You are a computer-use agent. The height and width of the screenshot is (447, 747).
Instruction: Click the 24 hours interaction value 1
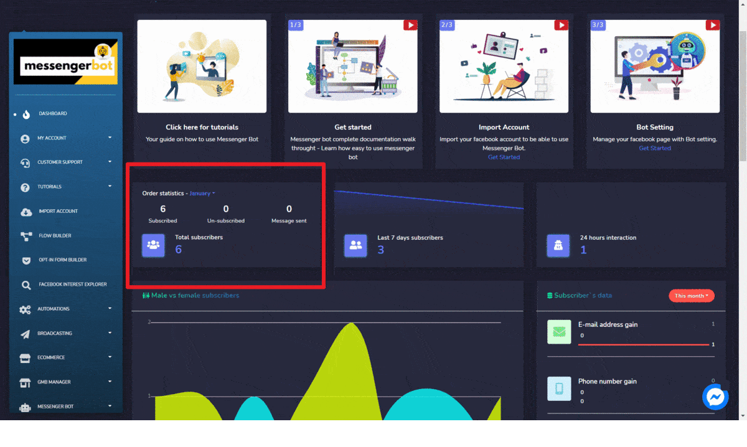[583, 250]
